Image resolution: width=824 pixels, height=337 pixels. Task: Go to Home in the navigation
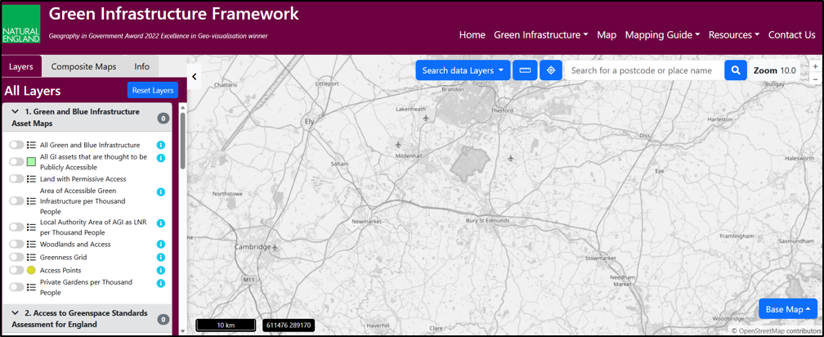pos(472,35)
